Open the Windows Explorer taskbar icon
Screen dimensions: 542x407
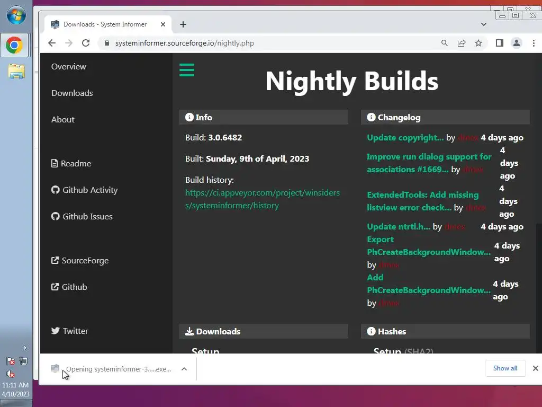(16, 72)
